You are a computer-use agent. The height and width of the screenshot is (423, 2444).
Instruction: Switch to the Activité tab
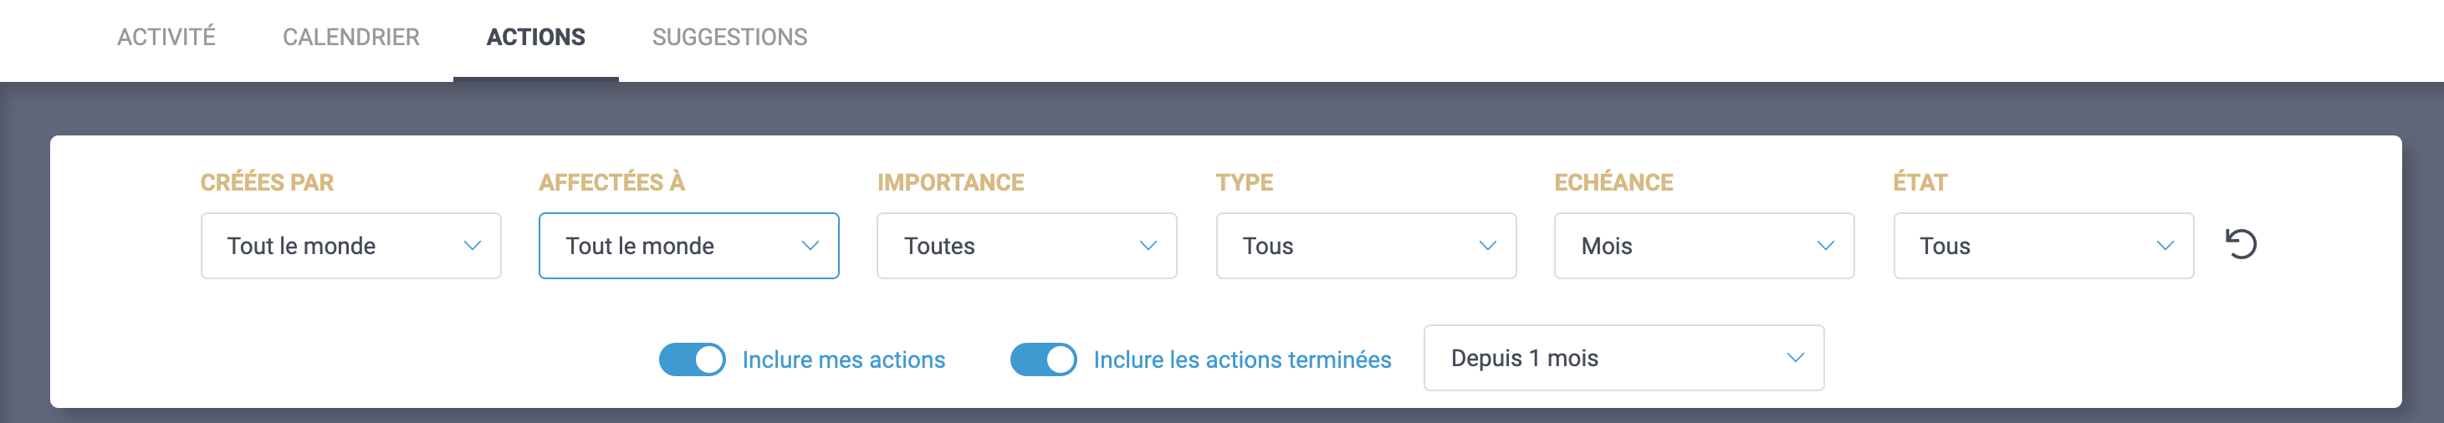(x=166, y=37)
